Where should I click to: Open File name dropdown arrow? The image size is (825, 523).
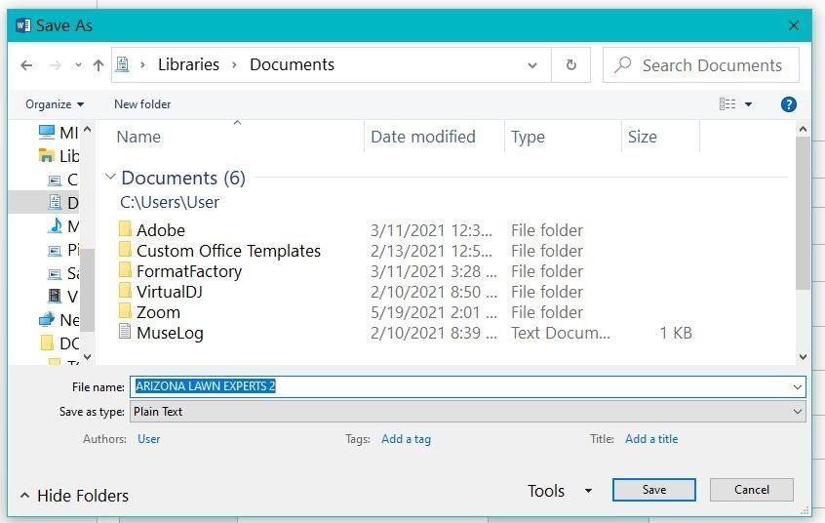point(797,387)
